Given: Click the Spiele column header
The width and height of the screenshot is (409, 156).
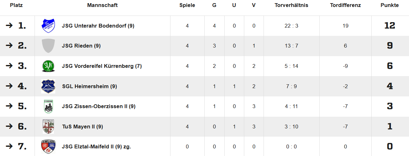Looking at the screenshot, I should click(x=187, y=5).
